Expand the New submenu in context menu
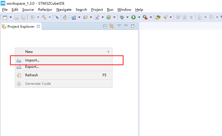 point(64,52)
